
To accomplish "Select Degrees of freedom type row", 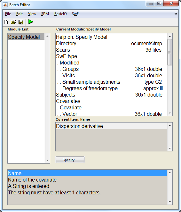I will point(112,89).
